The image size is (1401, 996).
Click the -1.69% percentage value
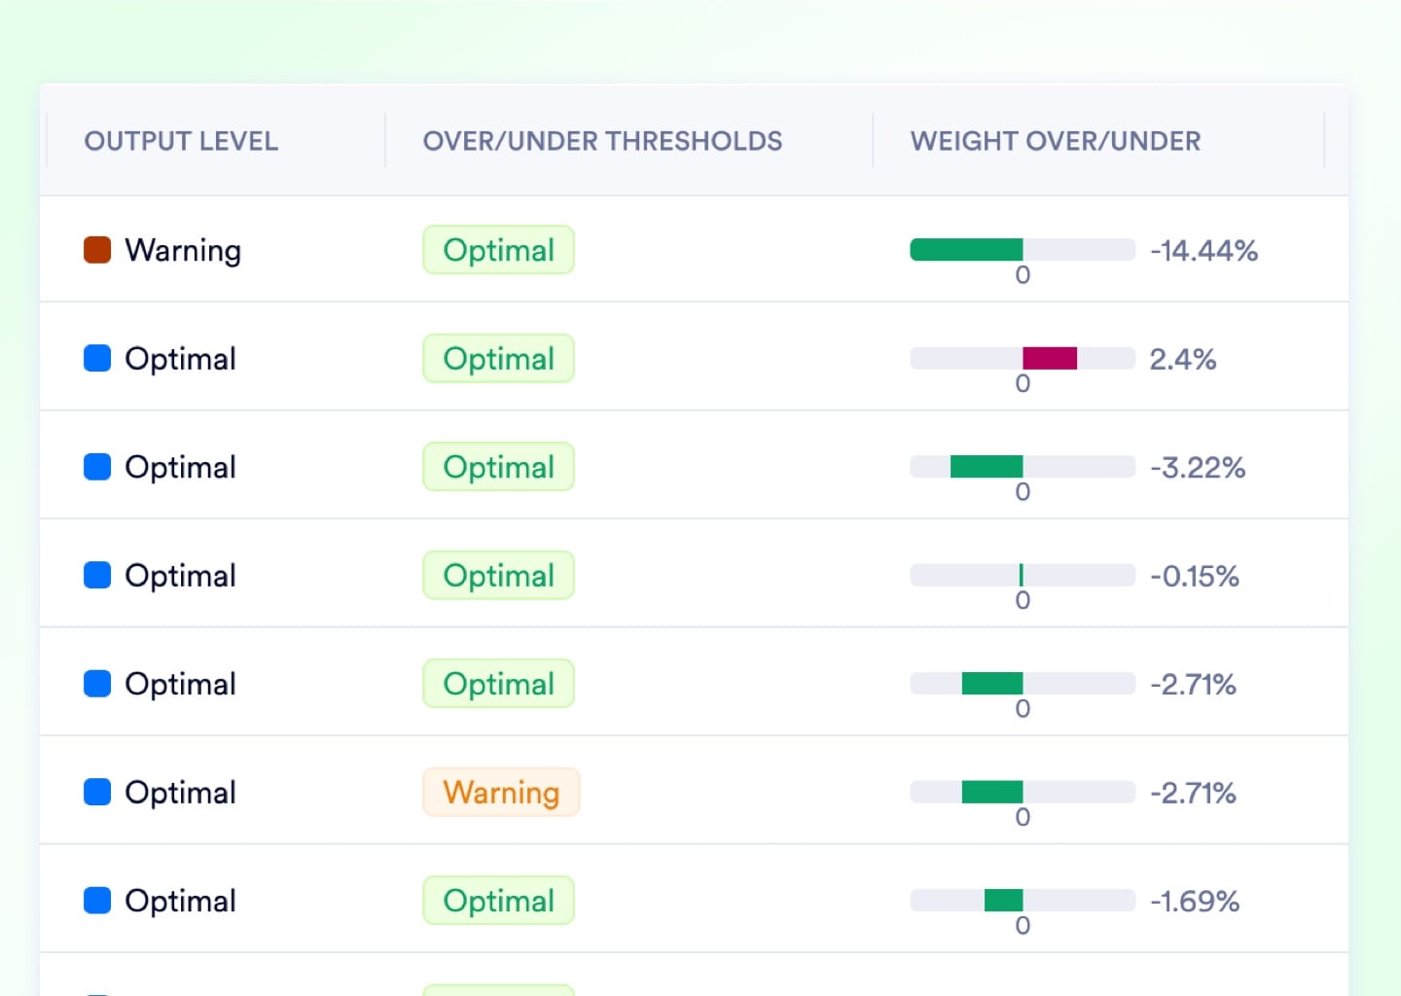(1195, 902)
